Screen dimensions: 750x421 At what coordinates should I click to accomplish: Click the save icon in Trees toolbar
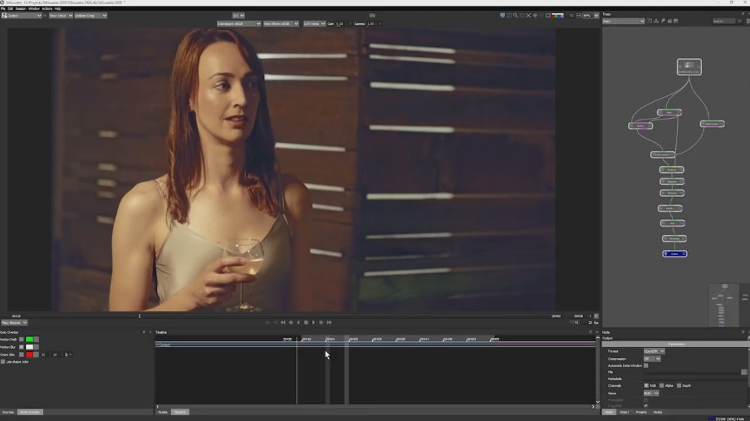click(676, 21)
